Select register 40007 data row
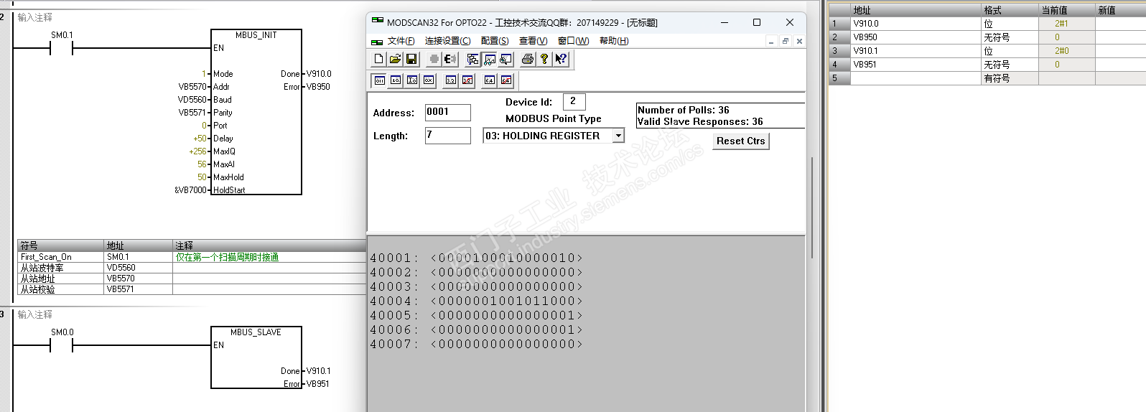1146x412 pixels. [x=477, y=344]
